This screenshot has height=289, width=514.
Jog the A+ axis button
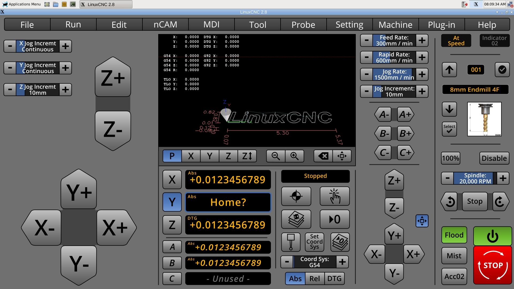pyautogui.click(x=405, y=115)
